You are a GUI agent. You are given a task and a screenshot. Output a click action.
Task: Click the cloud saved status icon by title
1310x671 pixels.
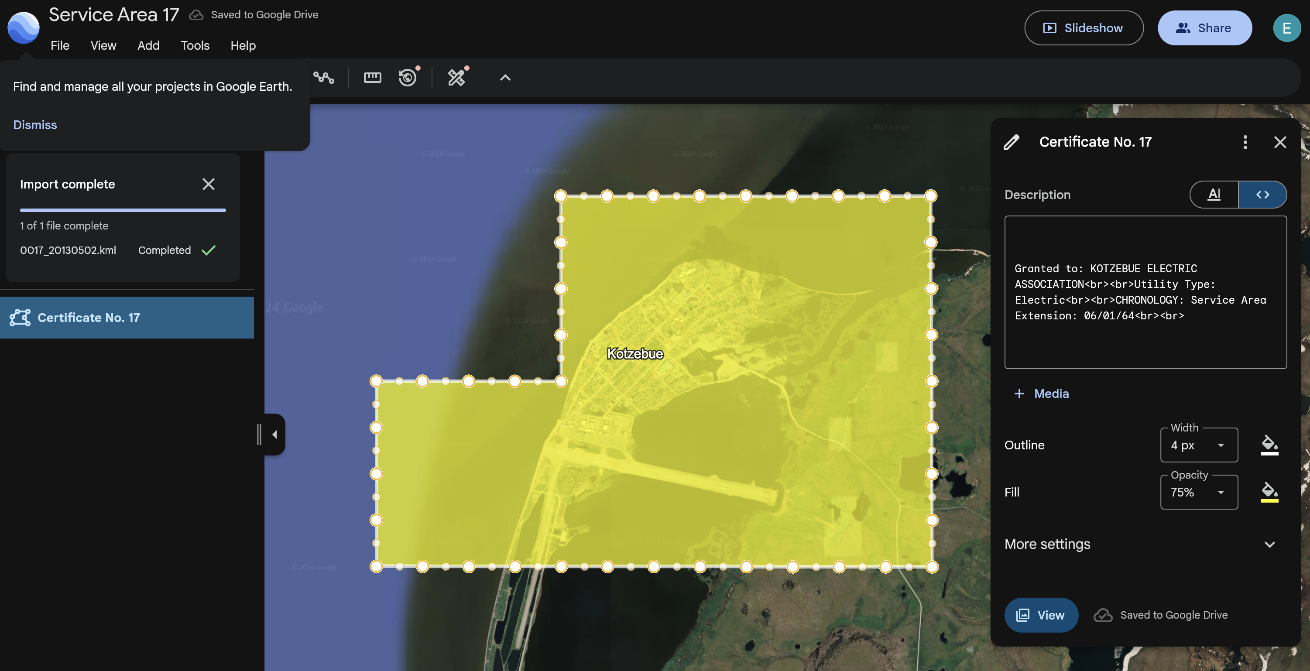click(x=196, y=15)
